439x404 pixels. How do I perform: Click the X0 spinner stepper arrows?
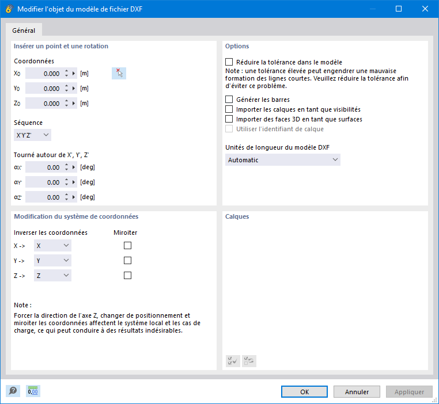(66, 74)
